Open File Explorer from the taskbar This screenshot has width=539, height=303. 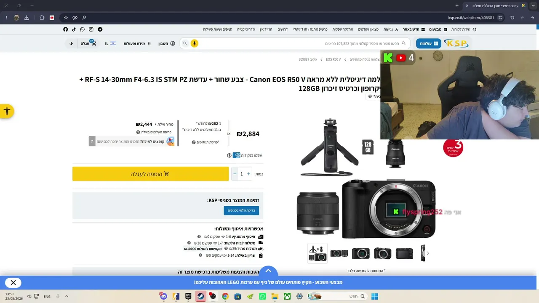pos(275,296)
